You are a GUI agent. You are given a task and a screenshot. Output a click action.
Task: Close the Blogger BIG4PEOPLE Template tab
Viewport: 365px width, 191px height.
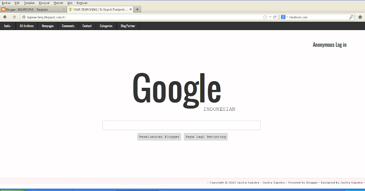64,9
